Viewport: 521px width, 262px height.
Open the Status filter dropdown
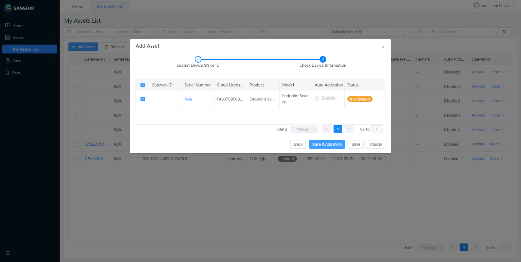point(290,32)
